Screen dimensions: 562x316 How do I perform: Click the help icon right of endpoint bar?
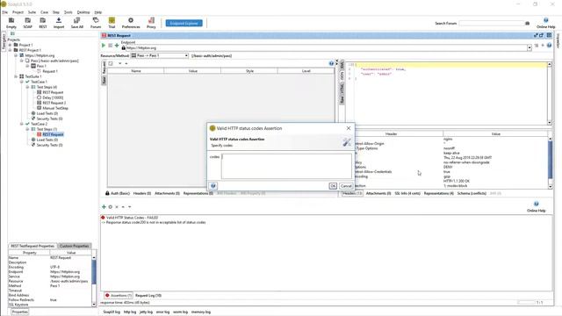549,46
